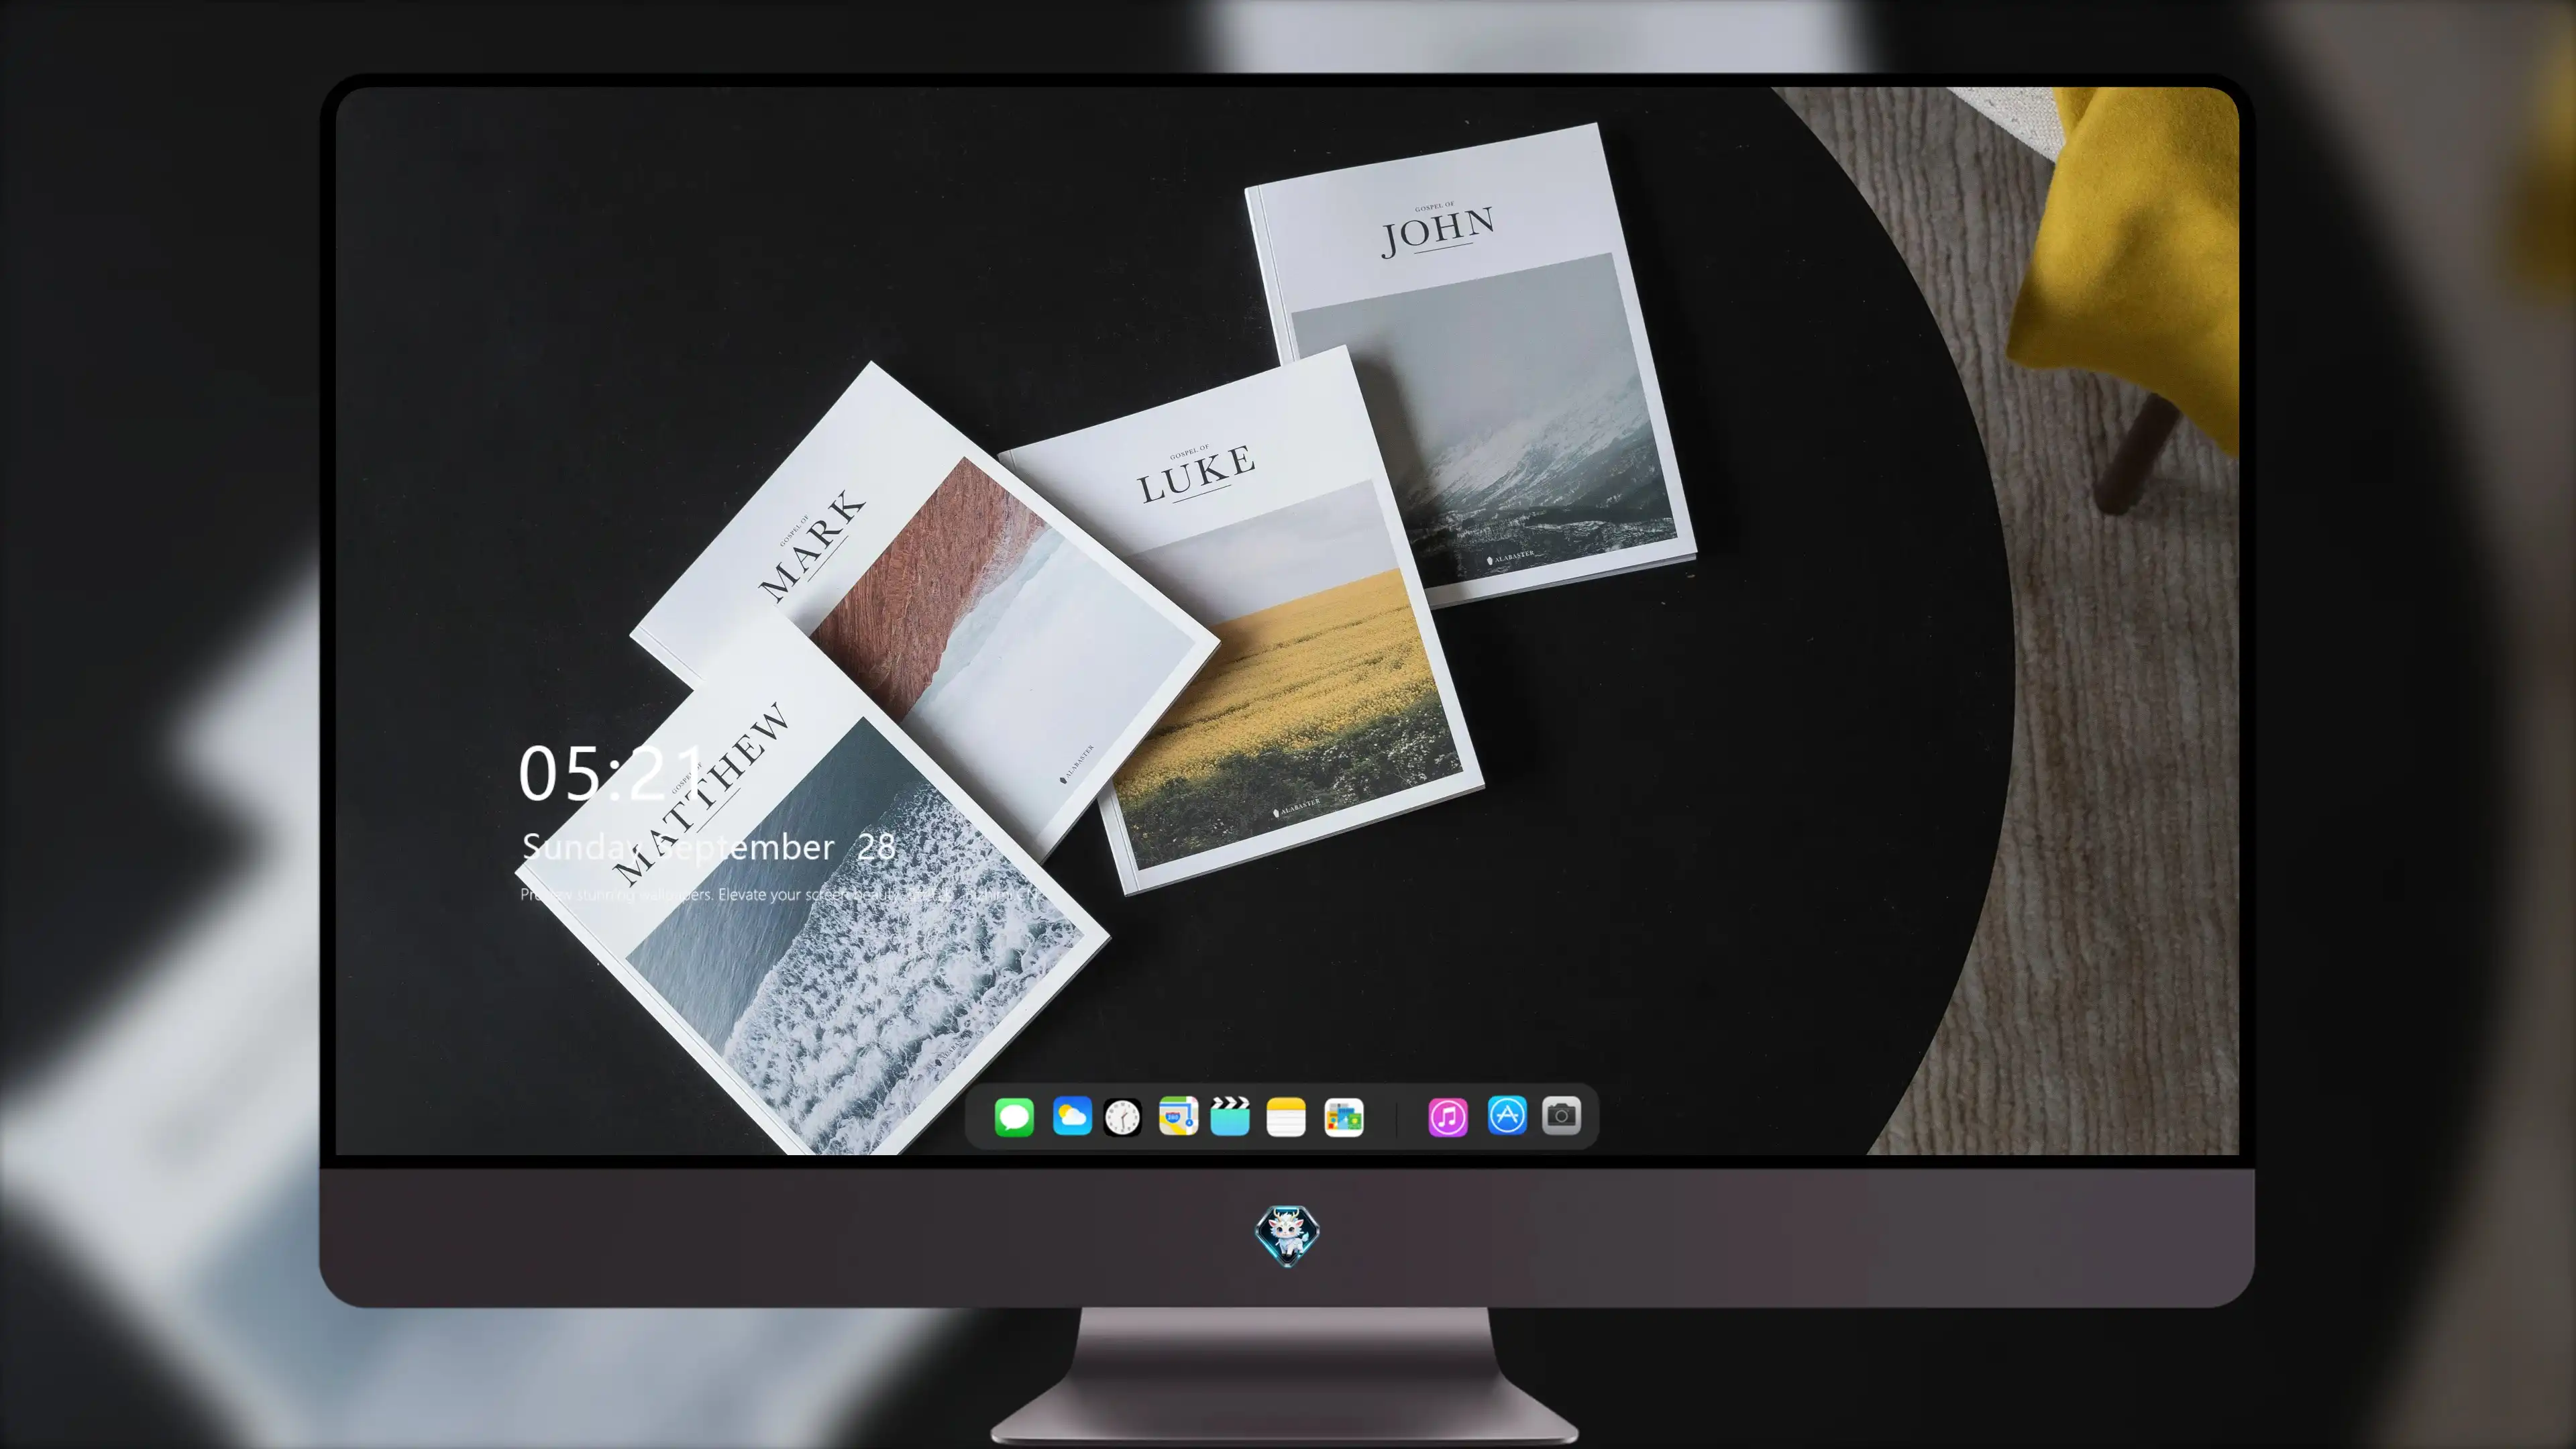Screen dimensions: 2576x1449
Task: Open the yellow Notes app in the dock
Action: point(1286,1116)
